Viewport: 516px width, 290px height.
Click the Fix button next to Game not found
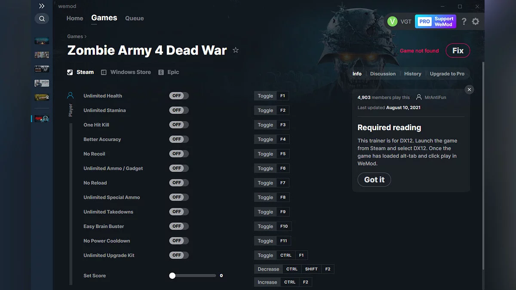coord(458,50)
